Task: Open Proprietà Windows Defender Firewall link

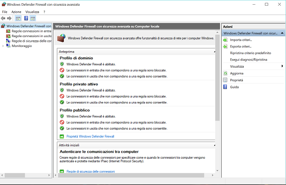Action: pos(90,137)
